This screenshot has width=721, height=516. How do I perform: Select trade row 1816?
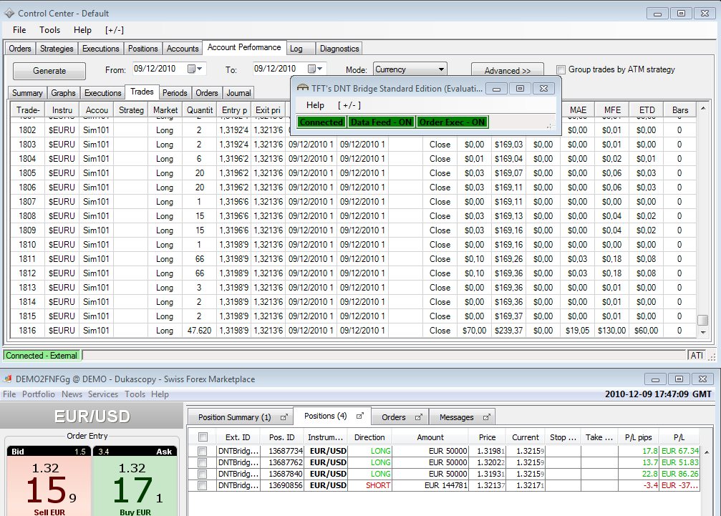coord(353,331)
